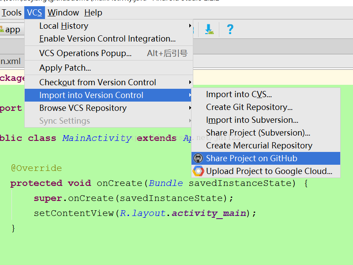
Task: Select Import into Version Control item
Action: click(108, 95)
